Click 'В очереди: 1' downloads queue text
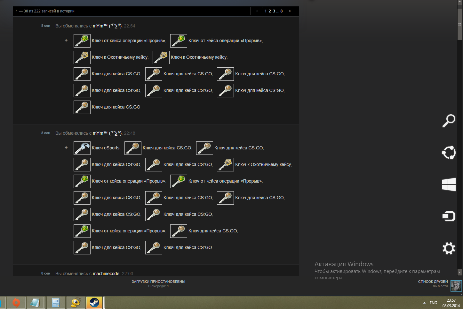Image resolution: width=463 pixels, height=309 pixels. tap(158, 286)
